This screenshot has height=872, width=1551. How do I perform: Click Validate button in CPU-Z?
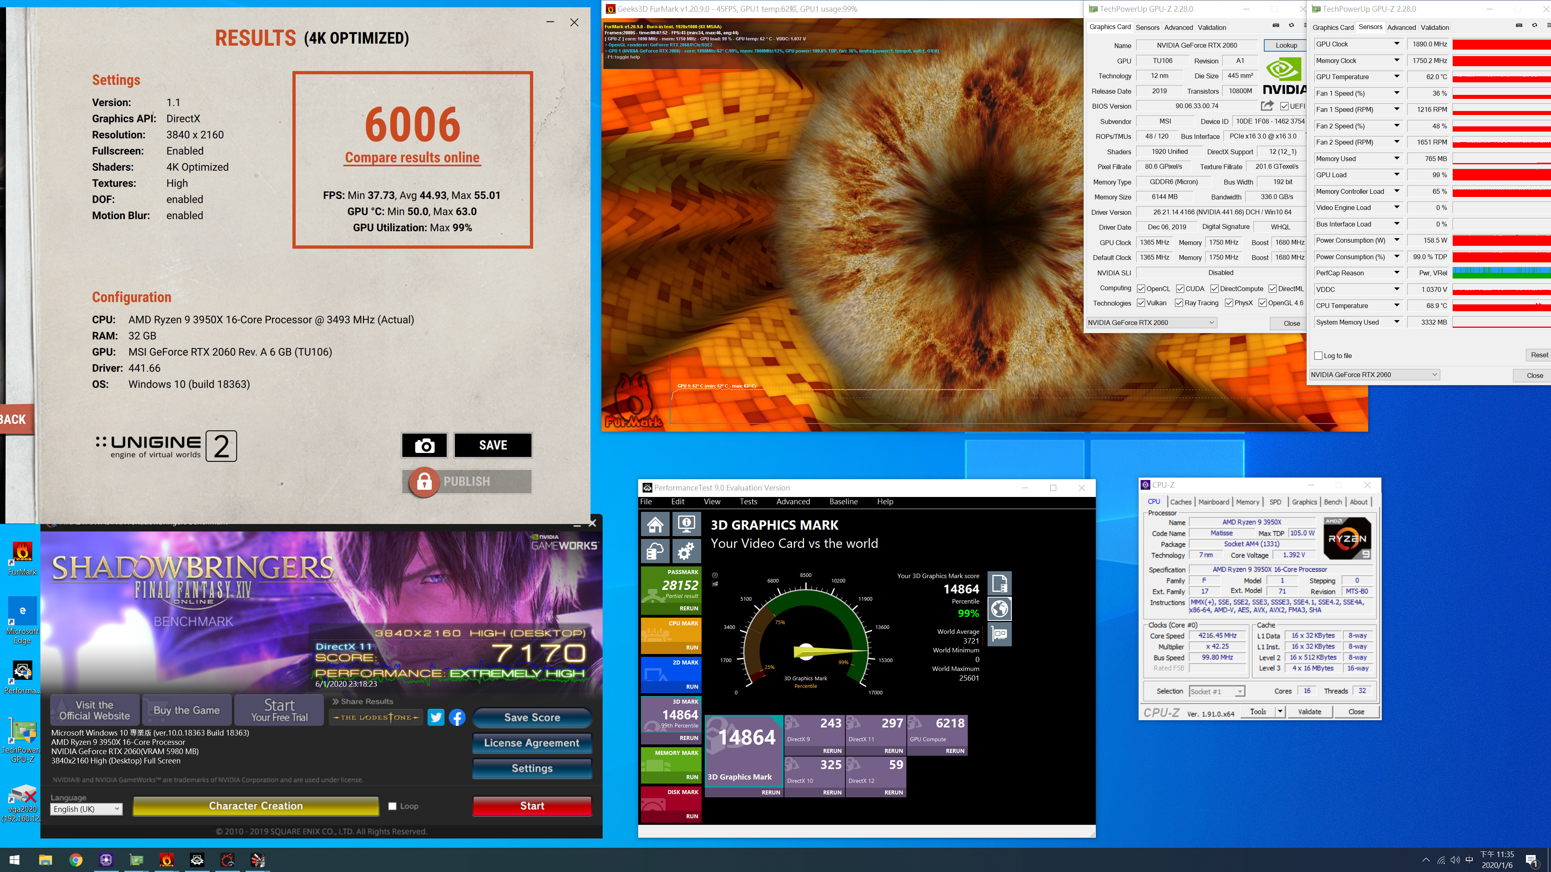1309,711
